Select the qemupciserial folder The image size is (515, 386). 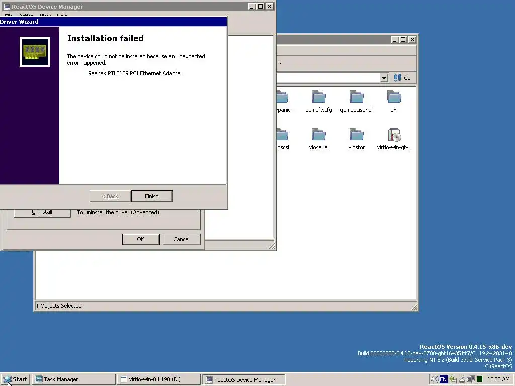pos(357,102)
